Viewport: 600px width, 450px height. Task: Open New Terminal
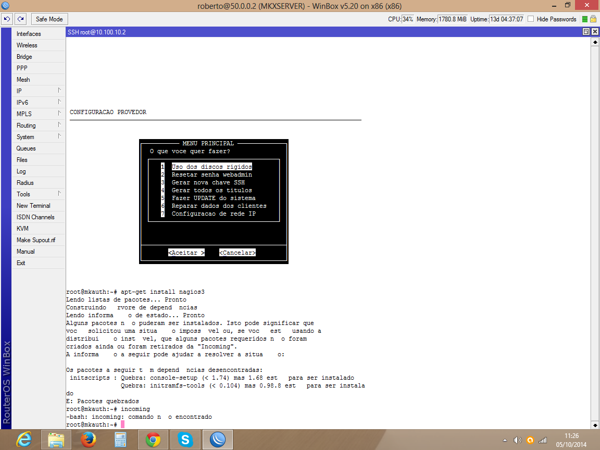click(38, 206)
